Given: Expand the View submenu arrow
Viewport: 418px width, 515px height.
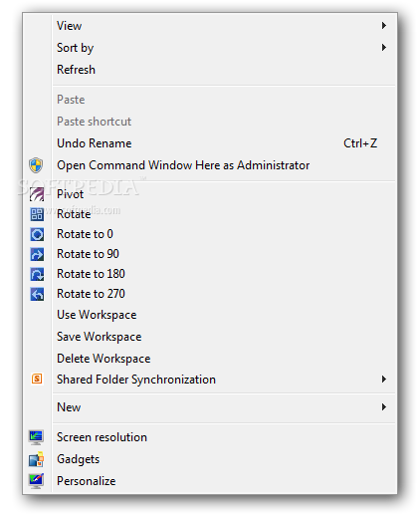Looking at the screenshot, I should tap(384, 25).
